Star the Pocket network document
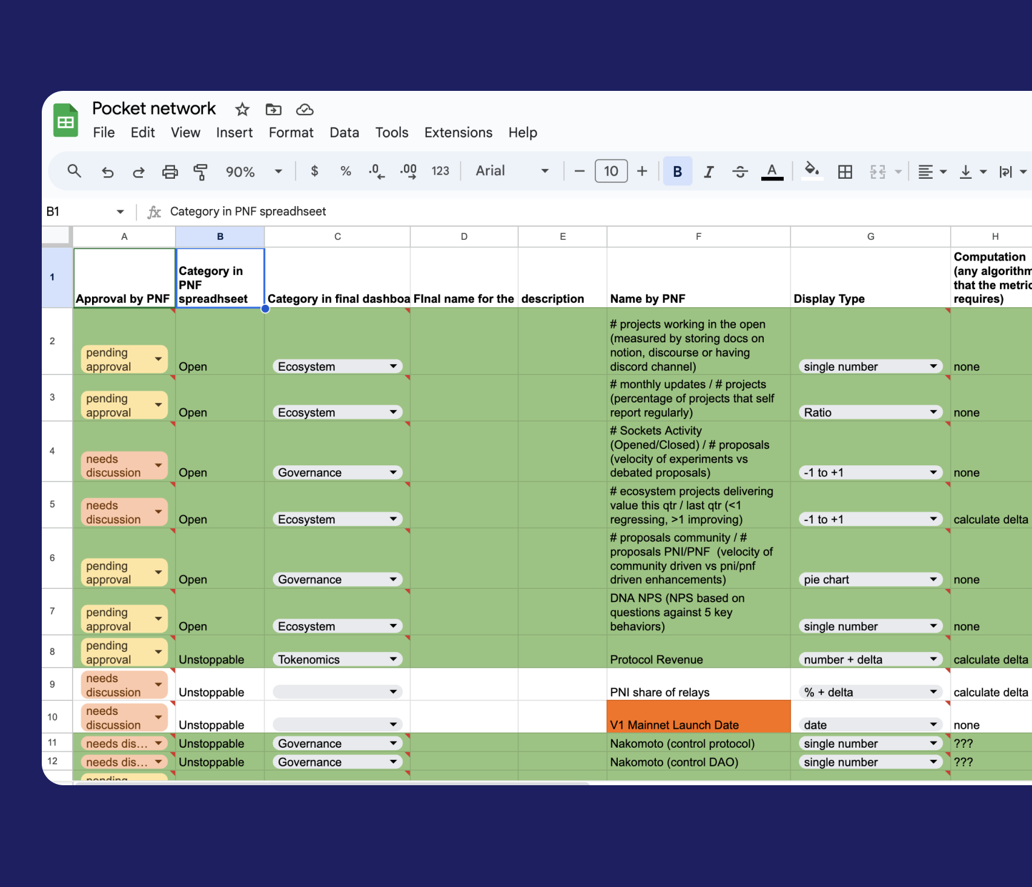 point(242,110)
